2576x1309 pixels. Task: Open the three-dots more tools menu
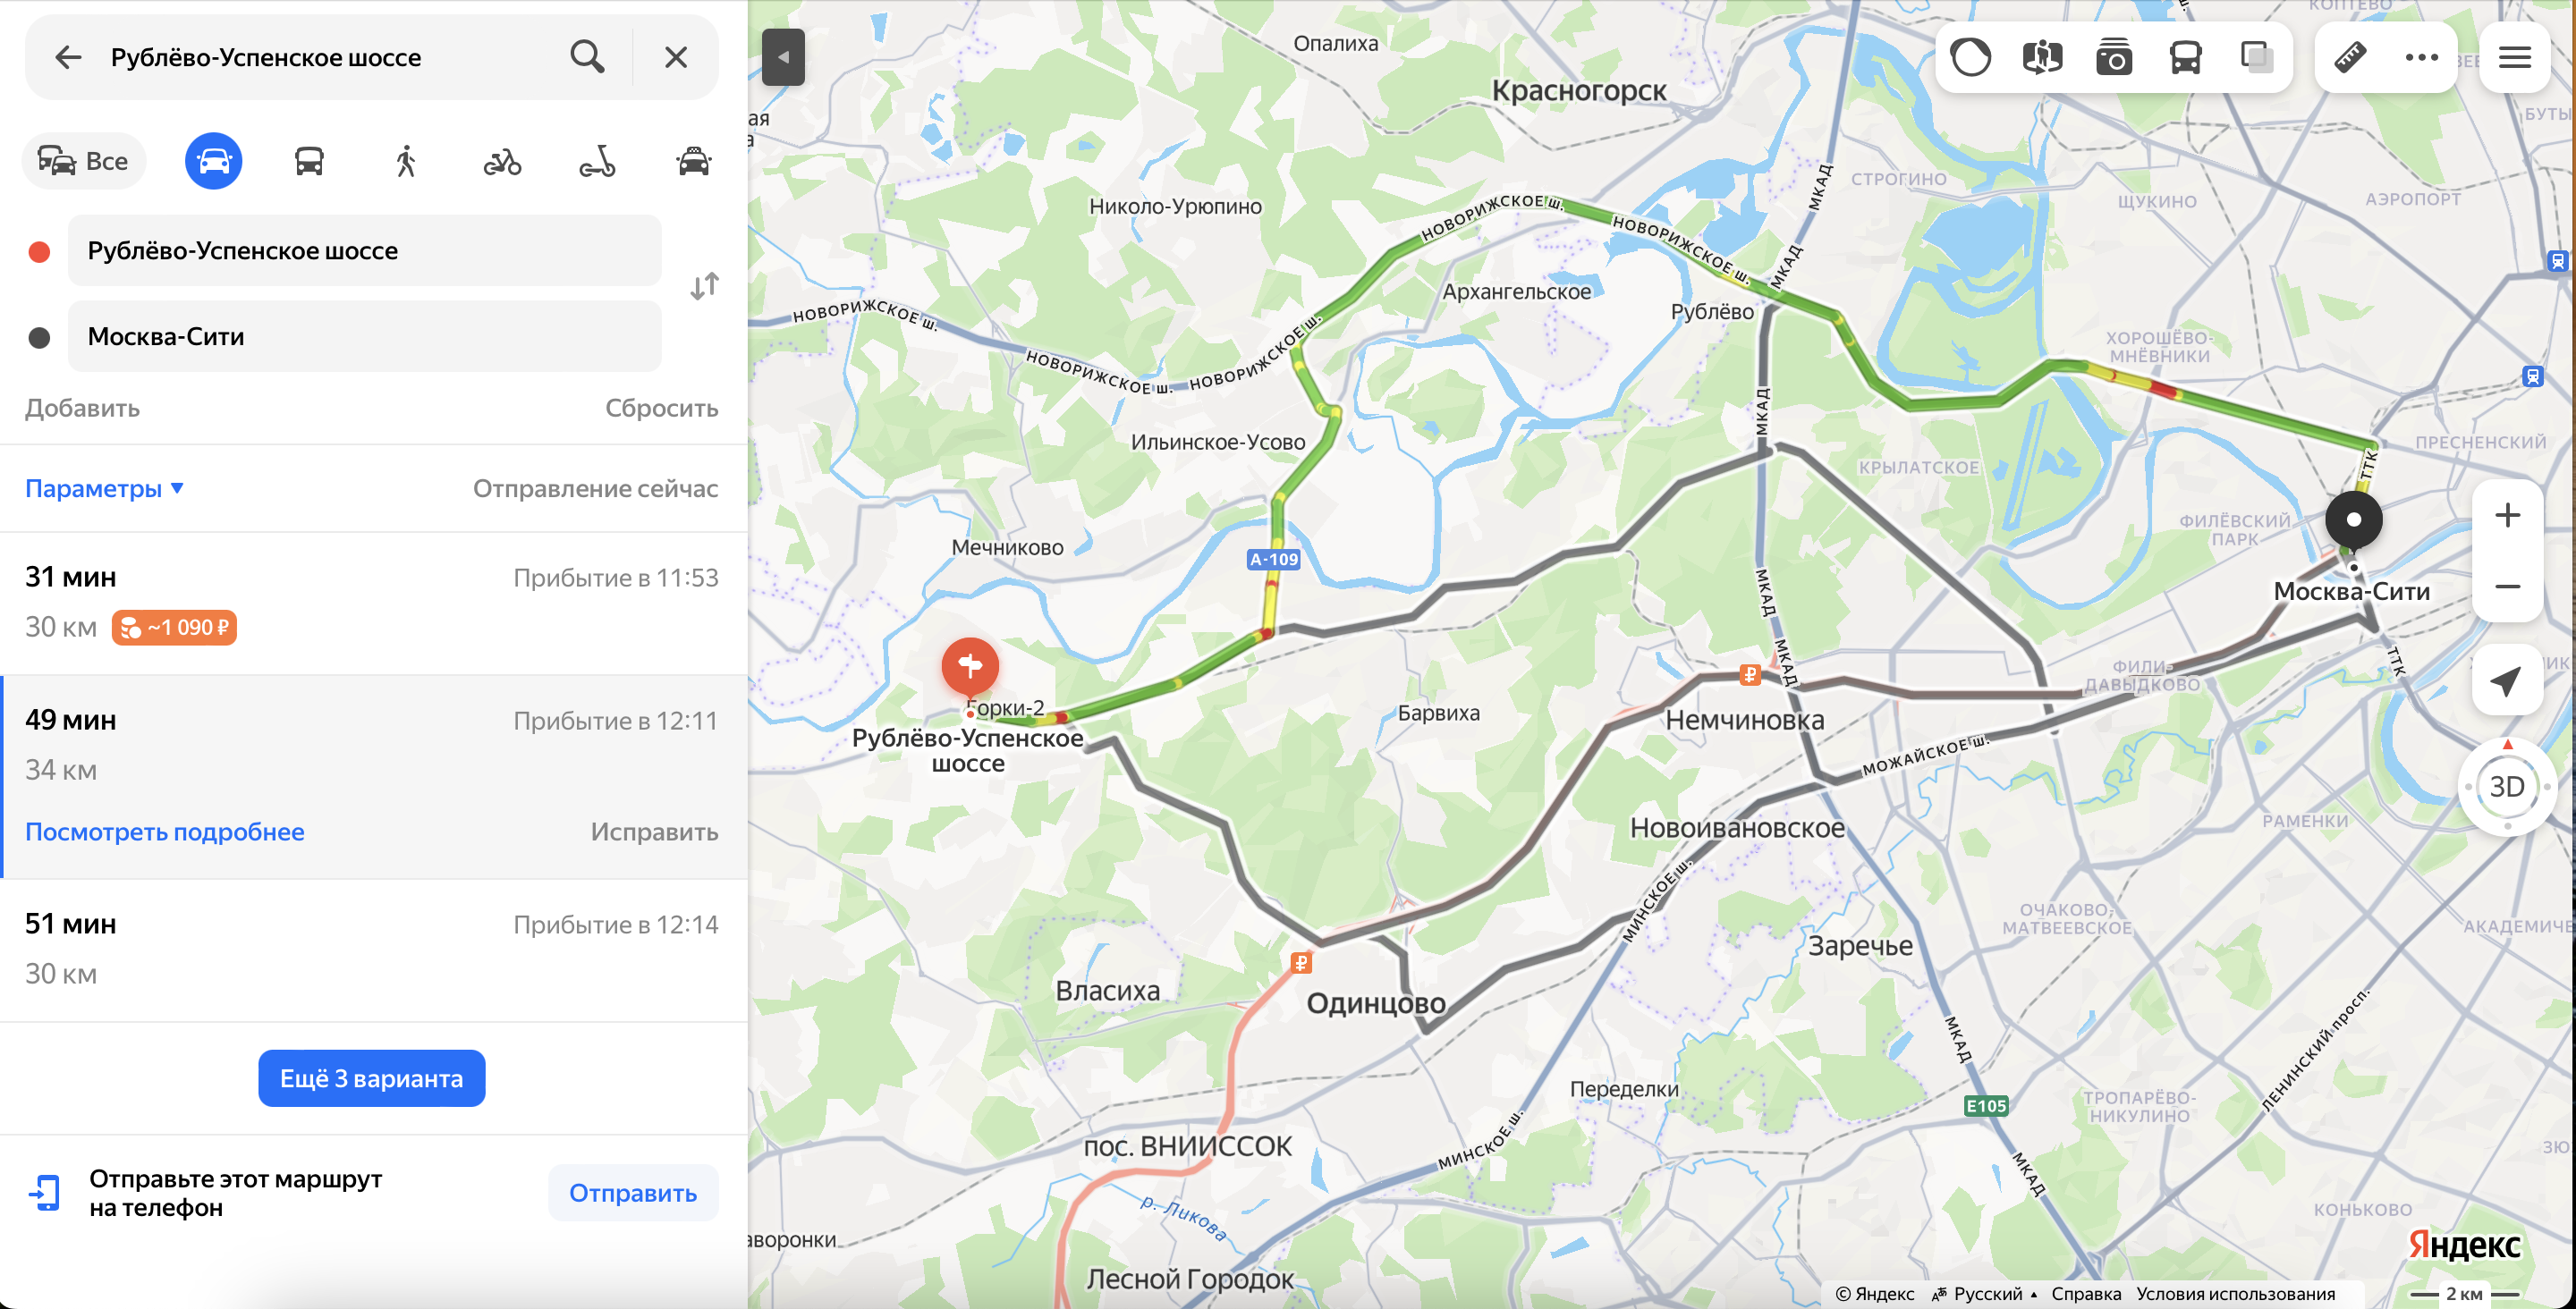point(2421,57)
